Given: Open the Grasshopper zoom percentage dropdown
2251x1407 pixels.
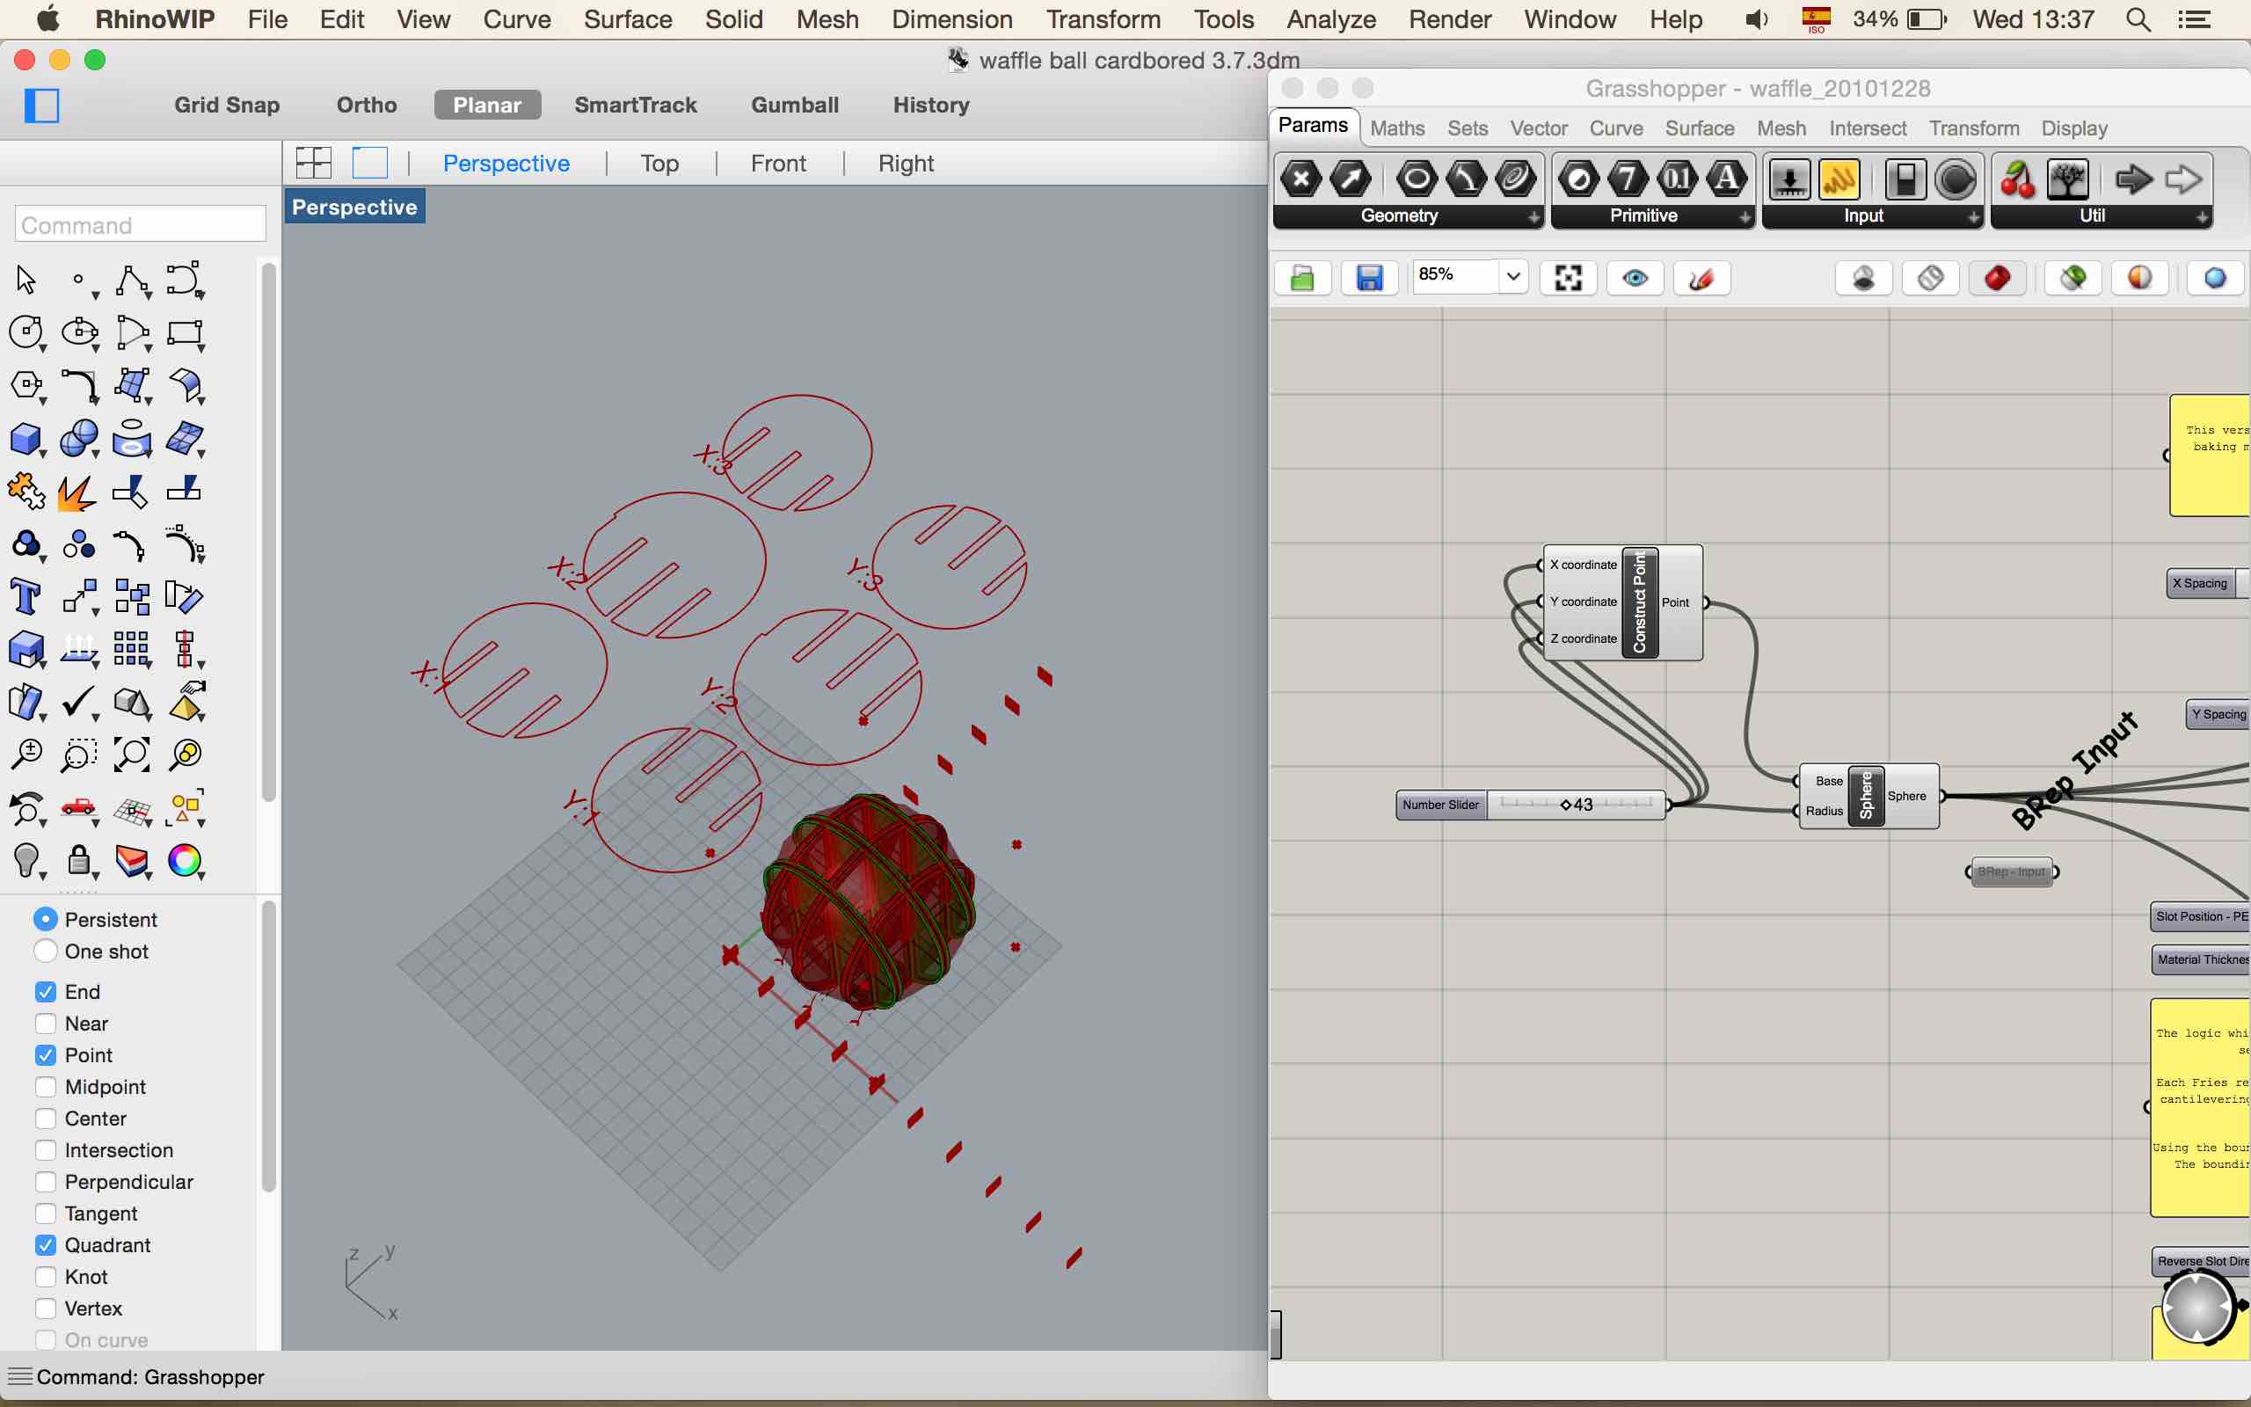Looking at the screenshot, I should (1513, 275).
